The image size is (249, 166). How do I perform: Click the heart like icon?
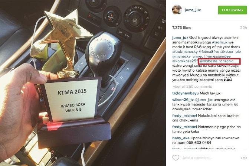coord(176,157)
